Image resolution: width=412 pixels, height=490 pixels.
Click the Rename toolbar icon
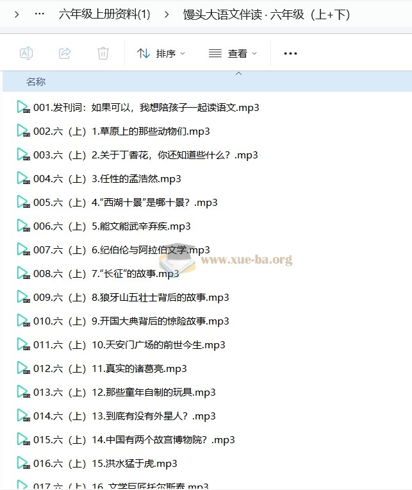(x=26, y=53)
